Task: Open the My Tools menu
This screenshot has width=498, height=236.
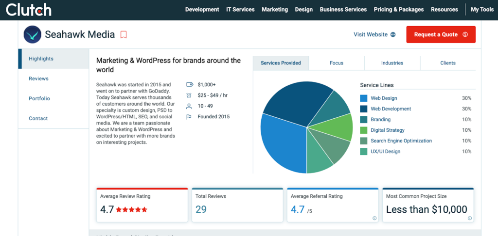Action: click(x=481, y=10)
